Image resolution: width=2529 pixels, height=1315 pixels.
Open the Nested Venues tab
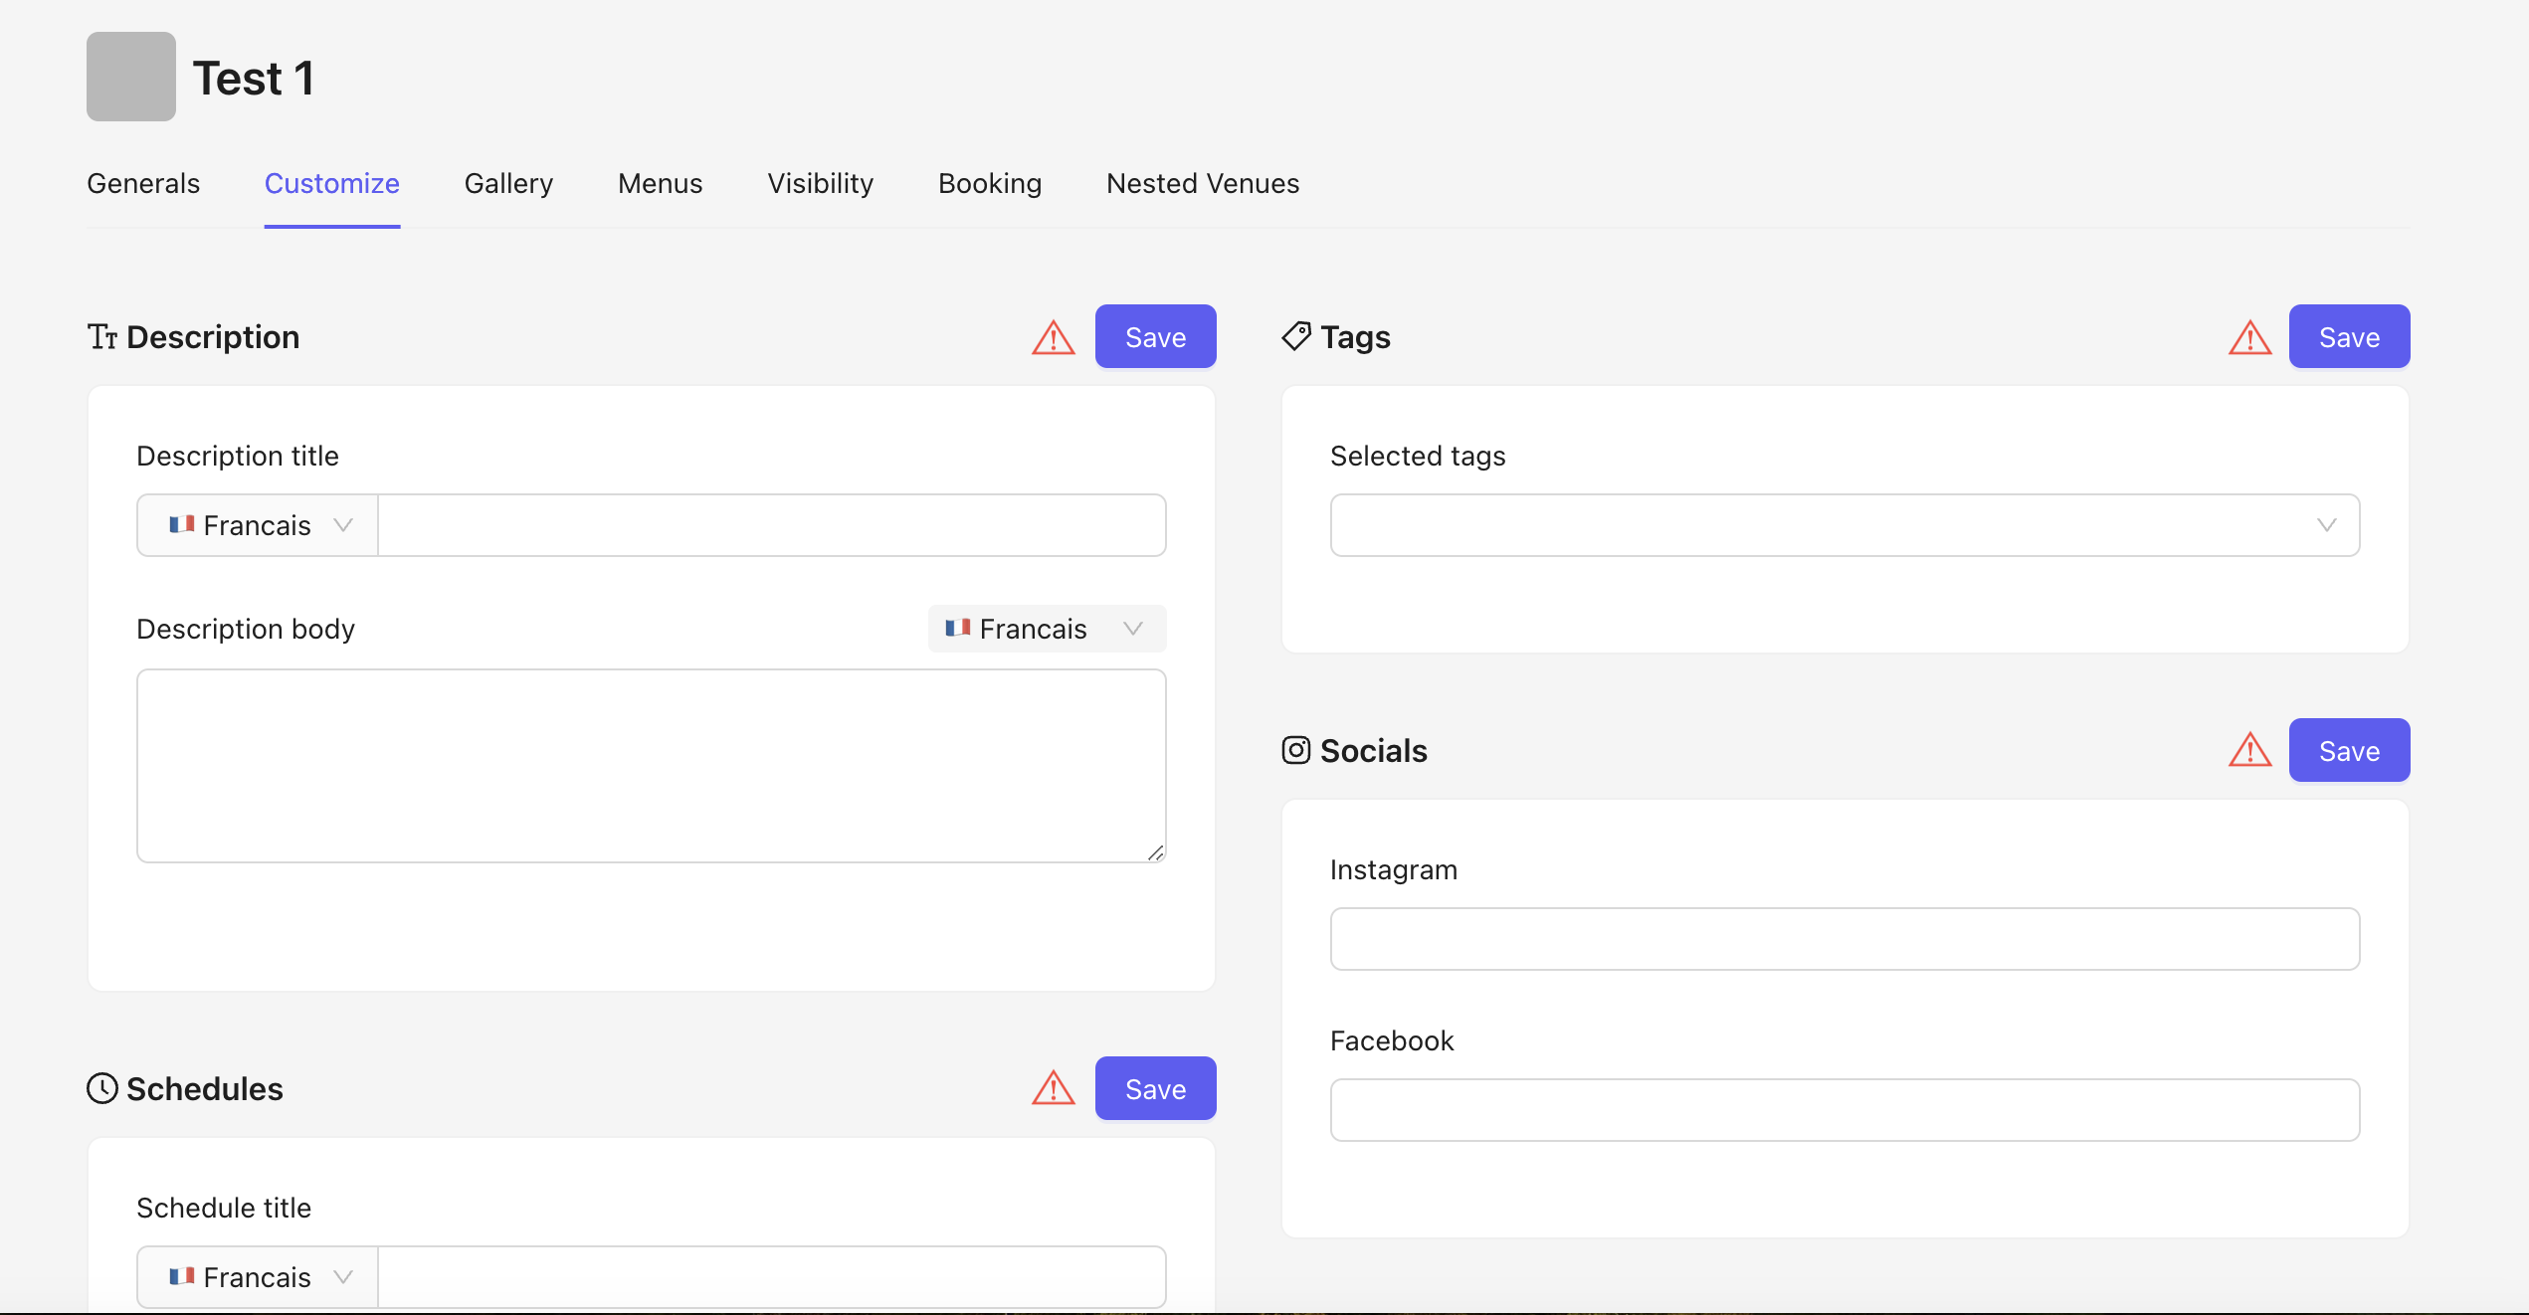click(x=1202, y=184)
